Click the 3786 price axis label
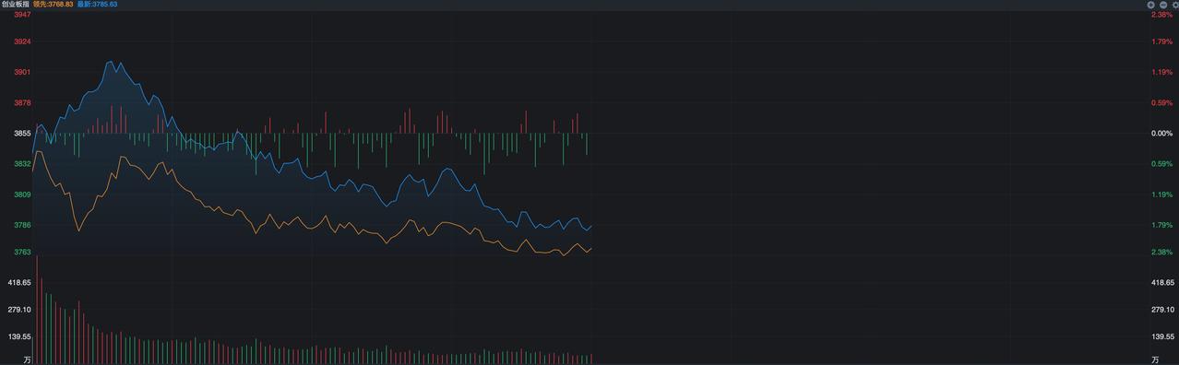The width and height of the screenshot is (1179, 365). tap(22, 225)
